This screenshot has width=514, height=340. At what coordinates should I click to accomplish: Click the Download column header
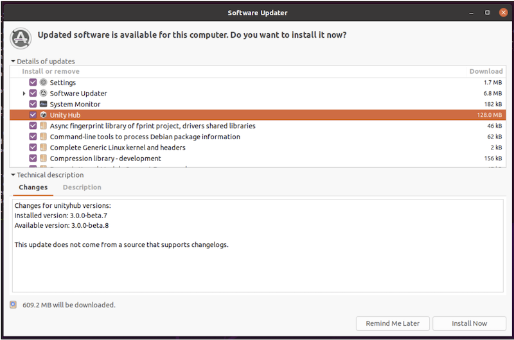(x=486, y=71)
